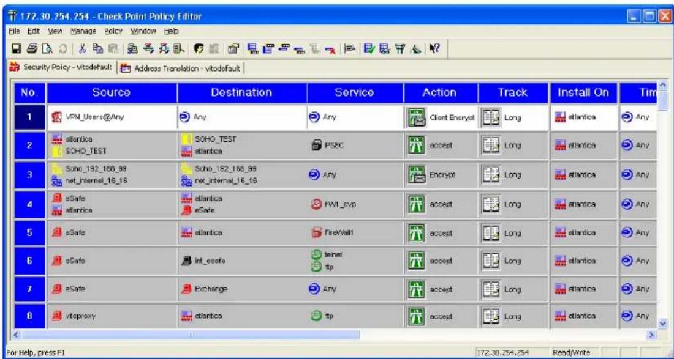Image resolution: width=674 pixels, height=359 pixels.
Task: Click the VPN_Users@Any user group icon
Action: (x=56, y=117)
